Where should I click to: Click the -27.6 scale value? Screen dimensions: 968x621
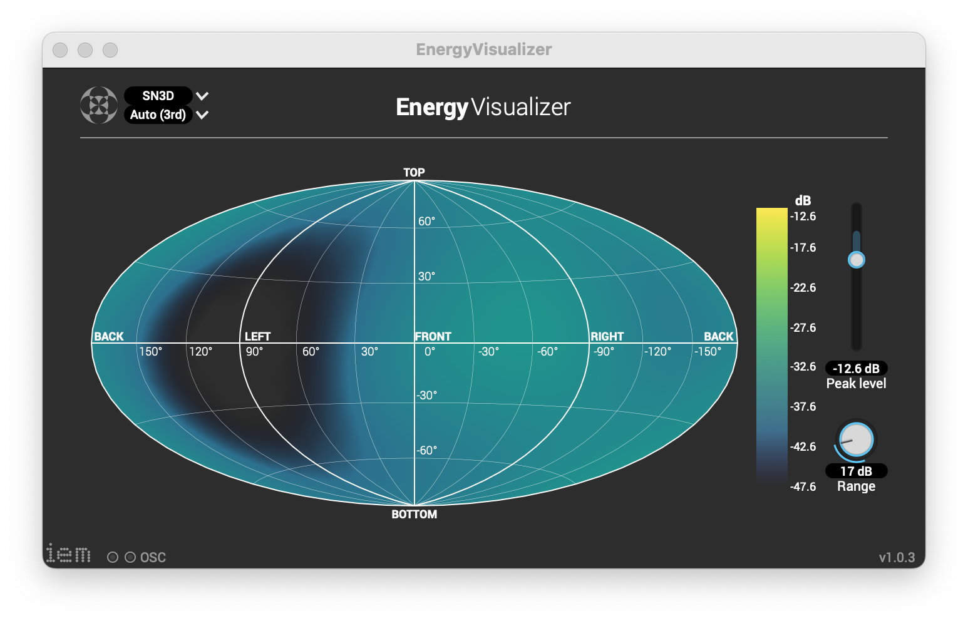click(803, 327)
